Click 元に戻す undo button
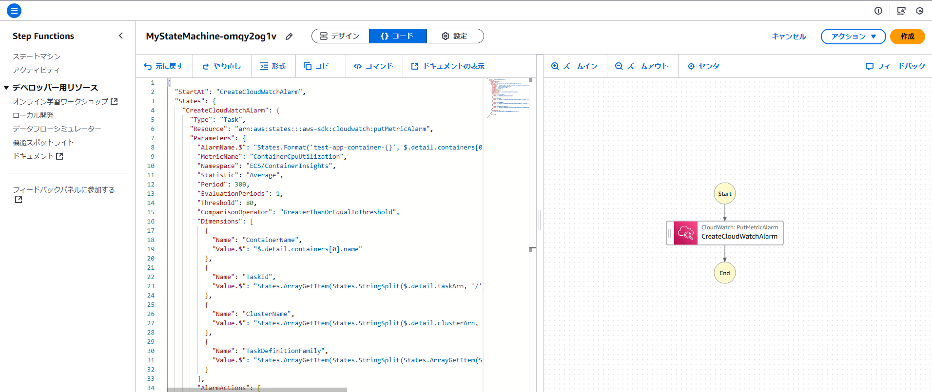Viewport: 932px width, 392px height. click(x=163, y=66)
